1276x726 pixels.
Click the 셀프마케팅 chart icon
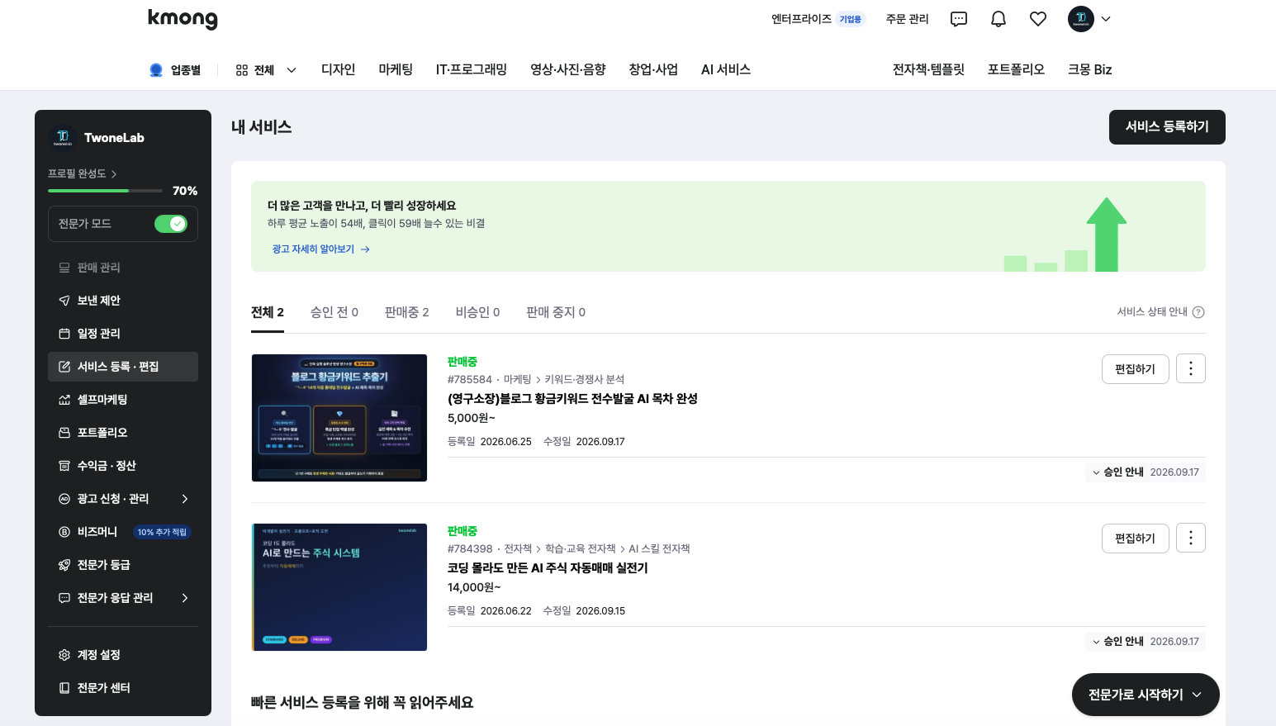pyautogui.click(x=64, y=400)
